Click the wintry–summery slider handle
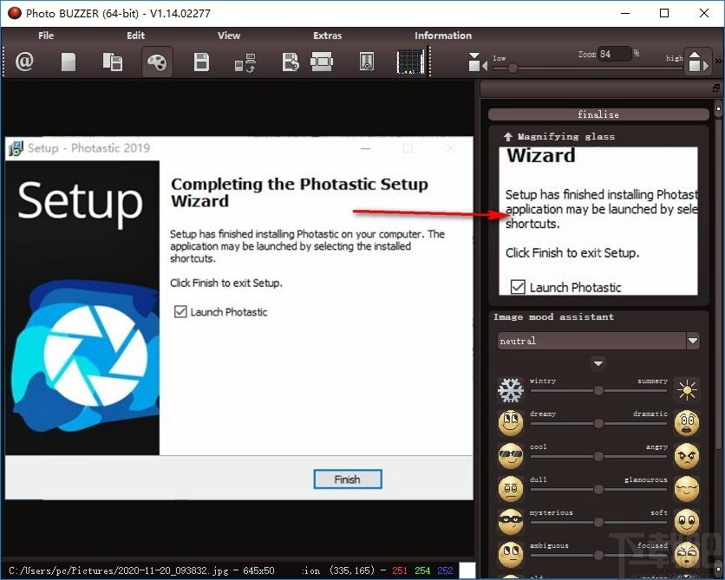Screen dimensions: 725x580 click(x=598, y=390)
